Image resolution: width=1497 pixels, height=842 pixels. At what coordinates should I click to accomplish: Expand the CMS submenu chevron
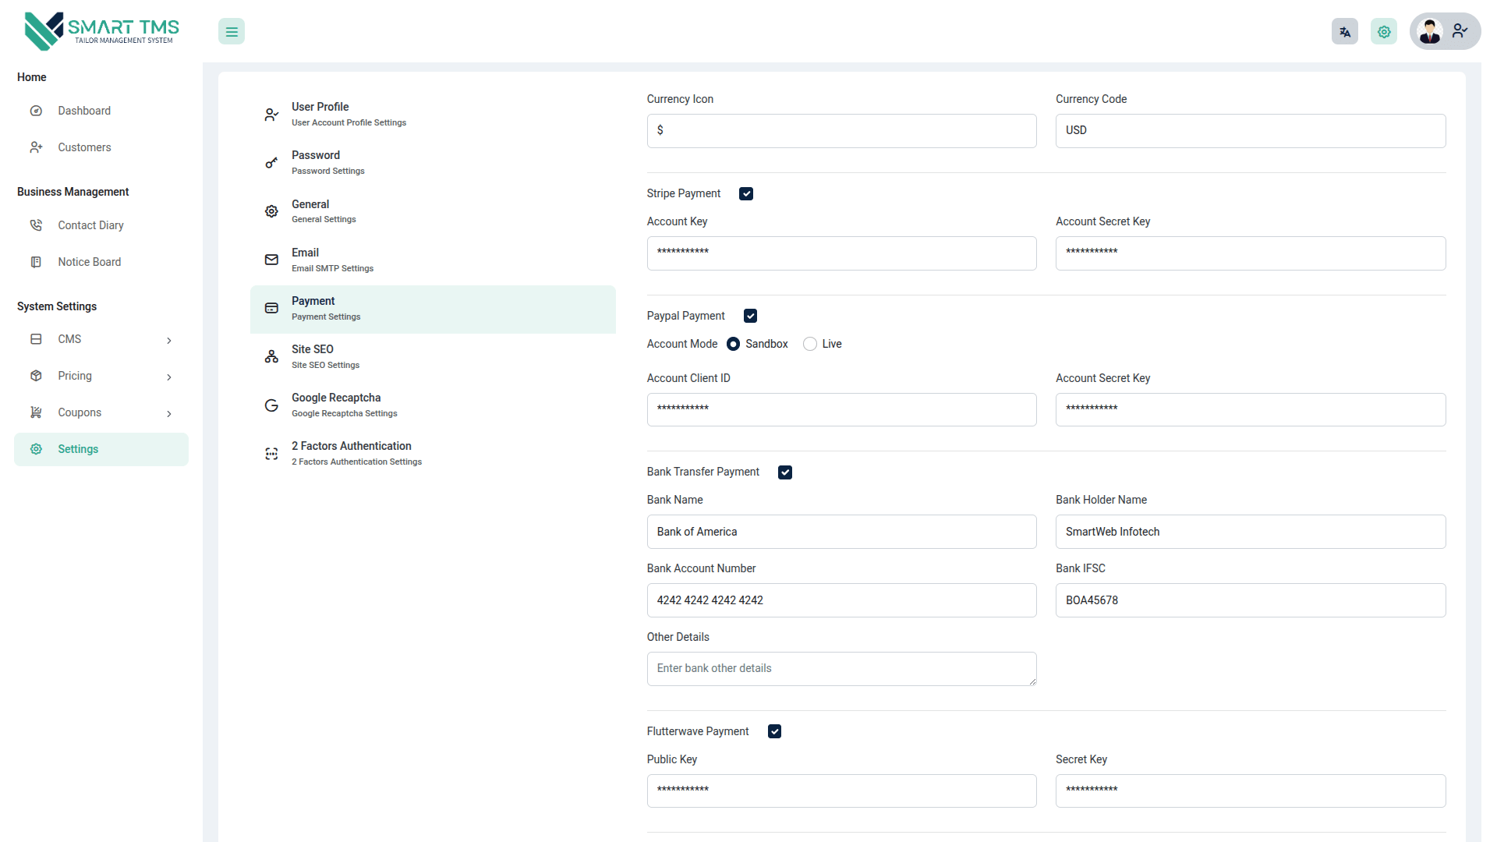tap(169, 341)
